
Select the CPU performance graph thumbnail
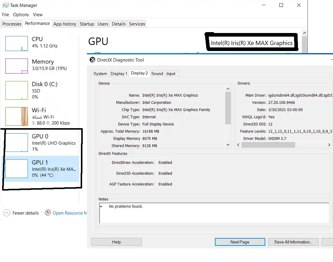tap(16, 44)
